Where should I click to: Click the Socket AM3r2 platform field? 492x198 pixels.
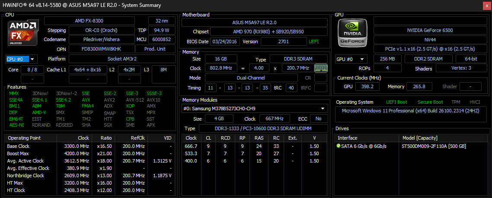click(x=122, y=59)
